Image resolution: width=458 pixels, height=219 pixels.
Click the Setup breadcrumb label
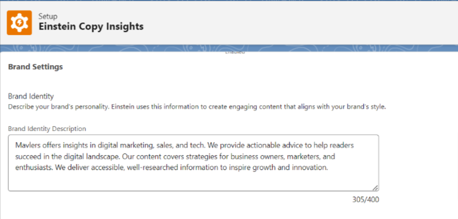(x=48, y=17)
